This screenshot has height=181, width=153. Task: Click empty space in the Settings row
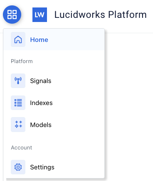point(79,167)
